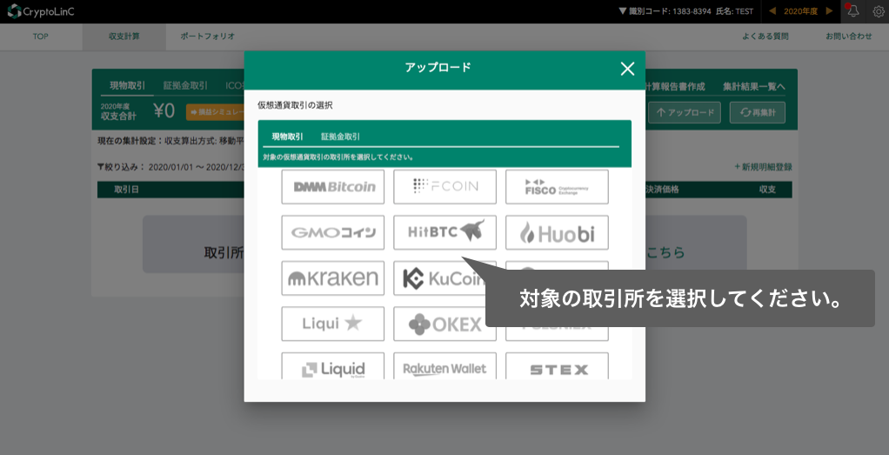Image resolution: width=889 pixels, height=455 pixels.
Task: Select the Liqui exchange logo
Action: click(x=333, y=324)
